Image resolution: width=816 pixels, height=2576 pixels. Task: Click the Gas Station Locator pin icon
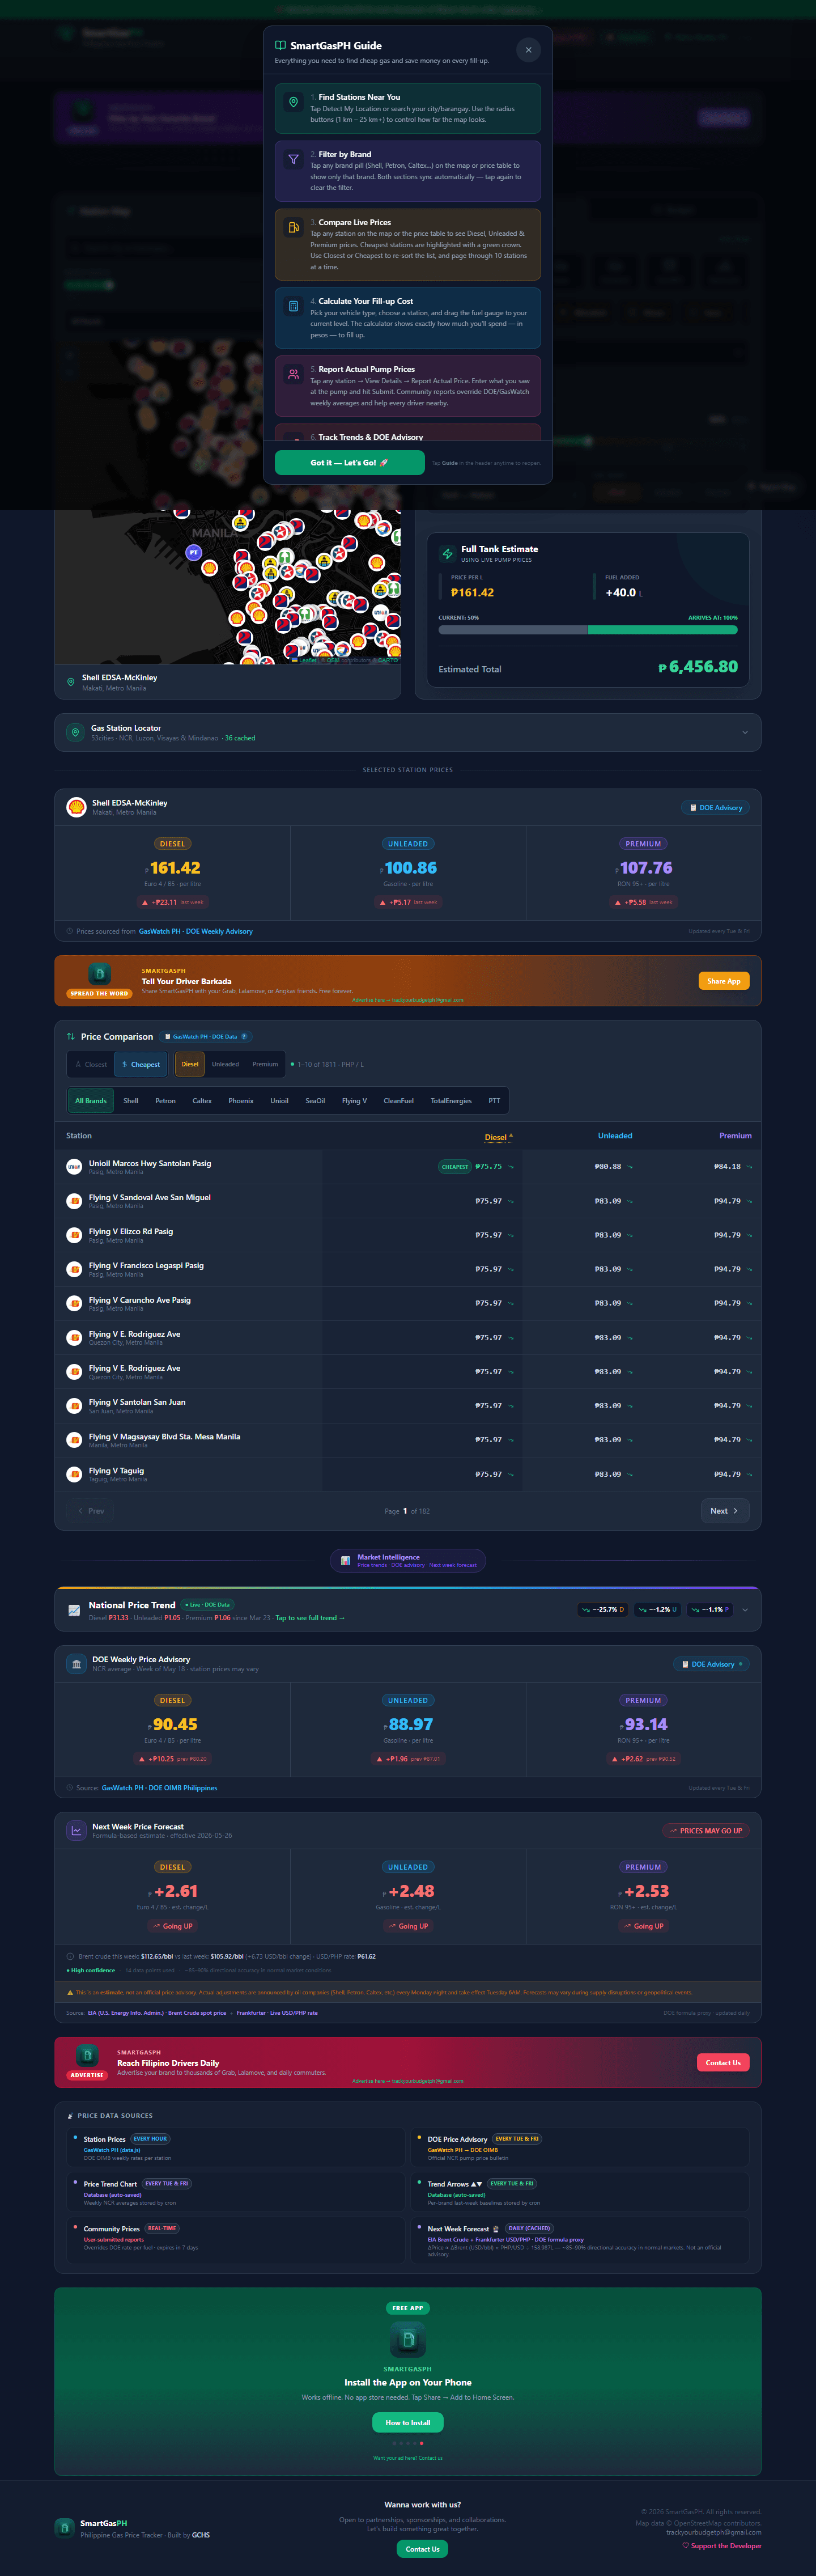(75, 732)
